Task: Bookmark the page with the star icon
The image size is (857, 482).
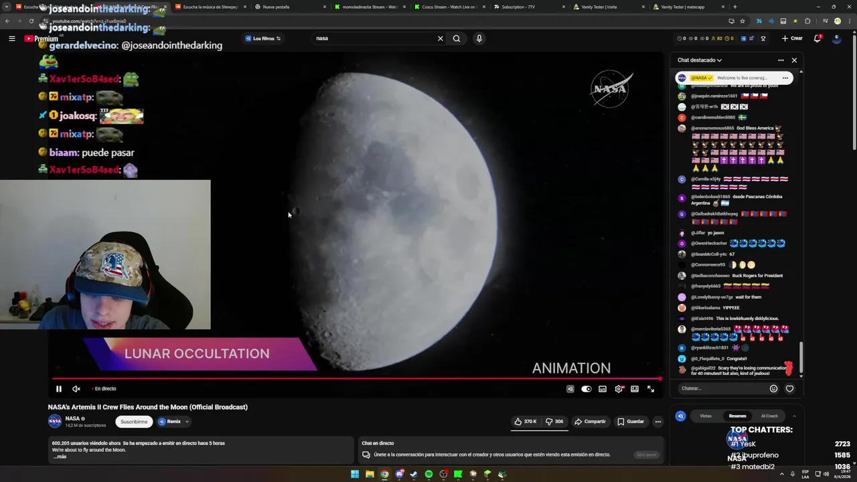Action: pos(743,21)
